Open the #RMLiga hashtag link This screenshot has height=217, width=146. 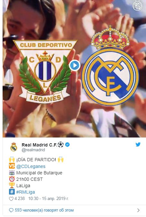point(25,192)
